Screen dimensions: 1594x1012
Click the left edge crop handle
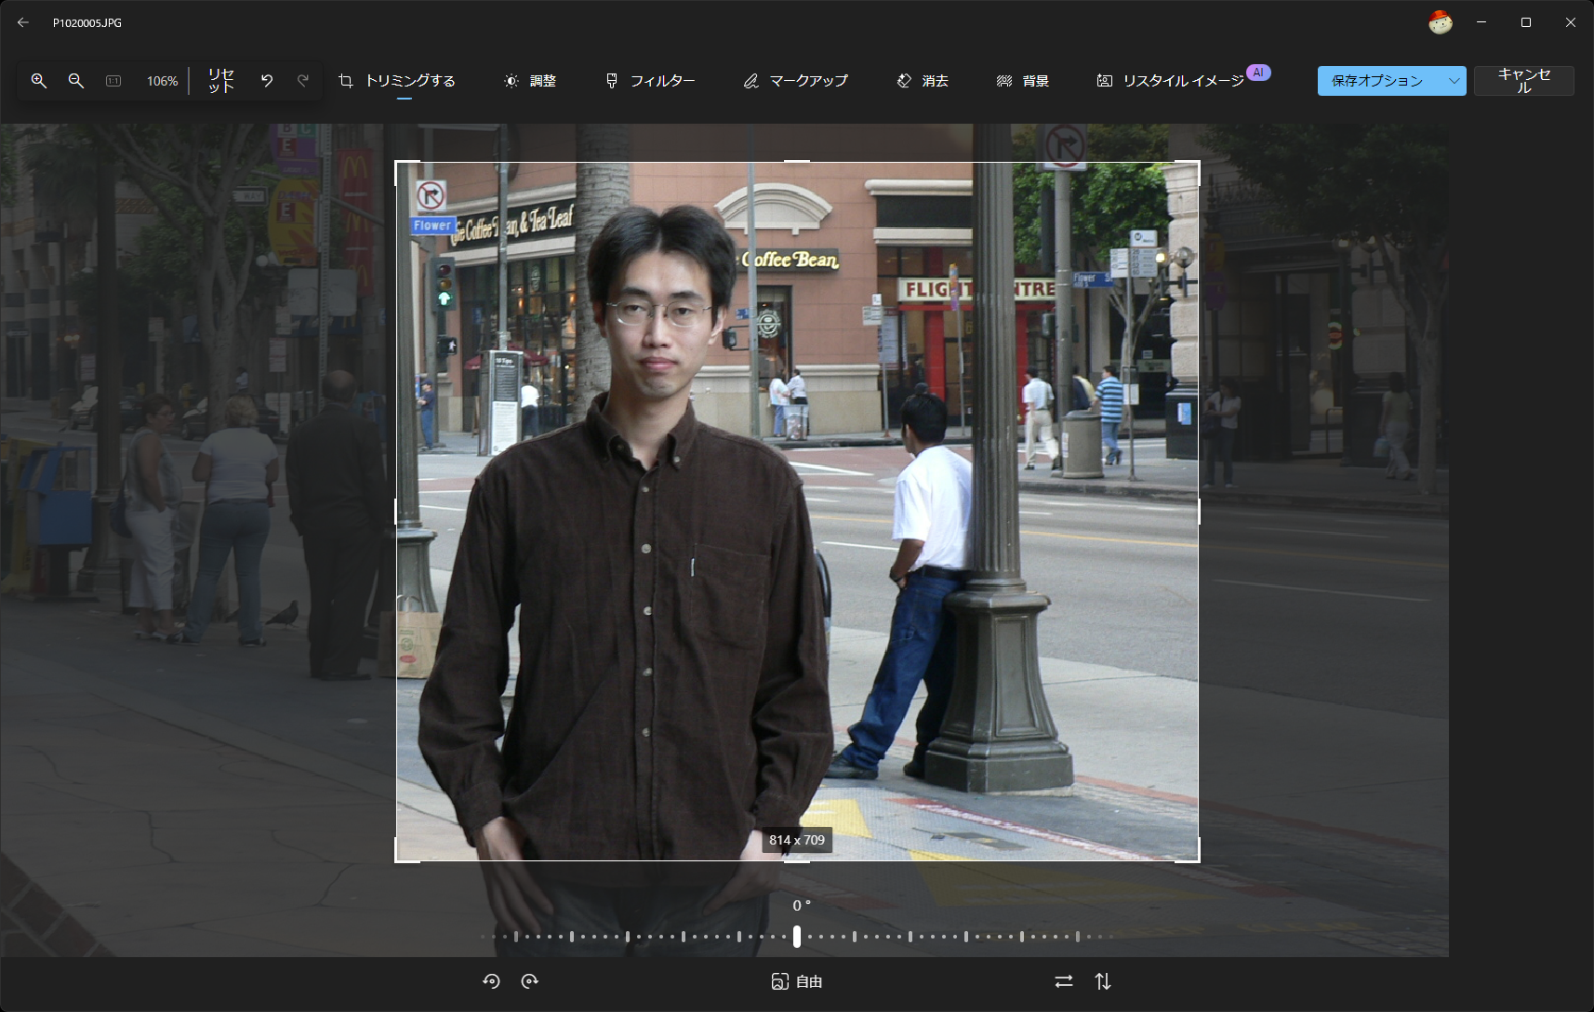[x=396, y=511]
